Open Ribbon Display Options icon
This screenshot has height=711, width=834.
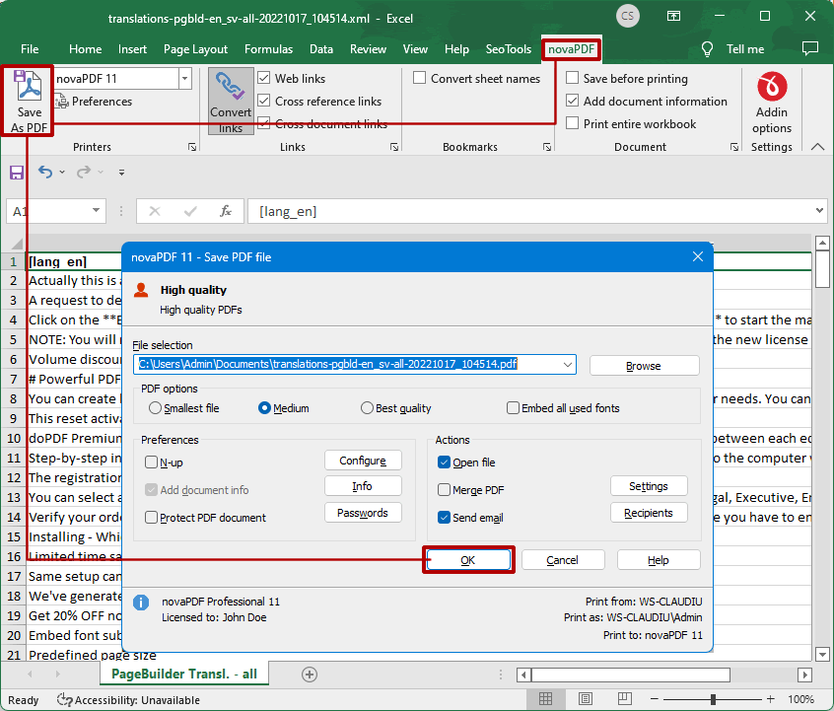point(673,16)
